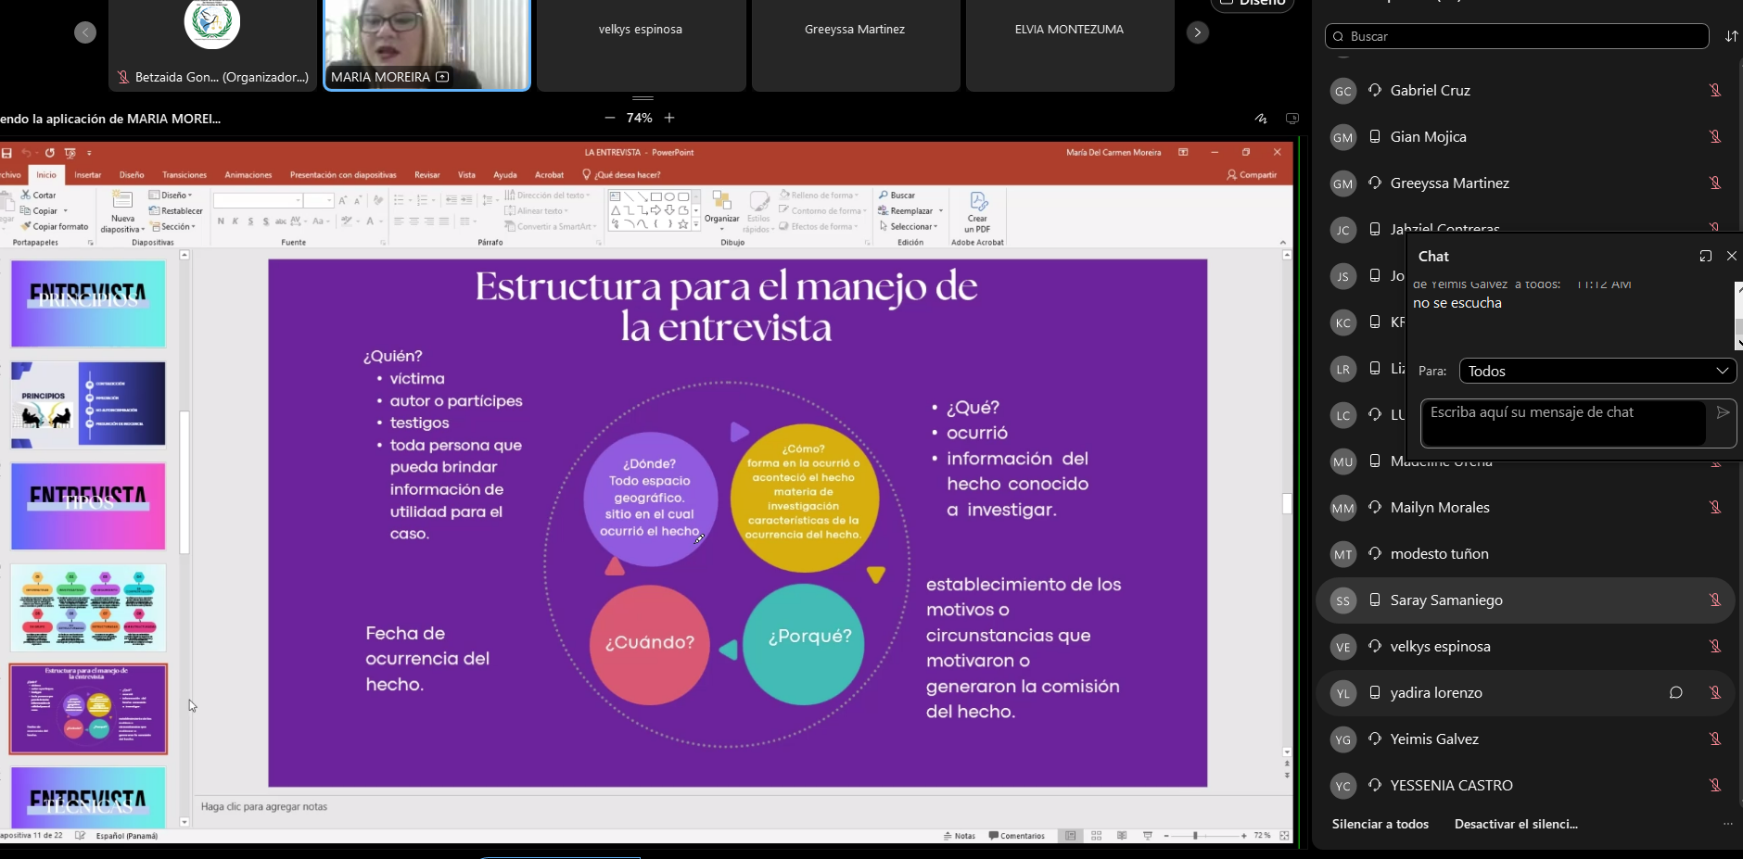The image size is (1743, 859).
Task: Click the annotation pen icon
Action: point(1261,119)
